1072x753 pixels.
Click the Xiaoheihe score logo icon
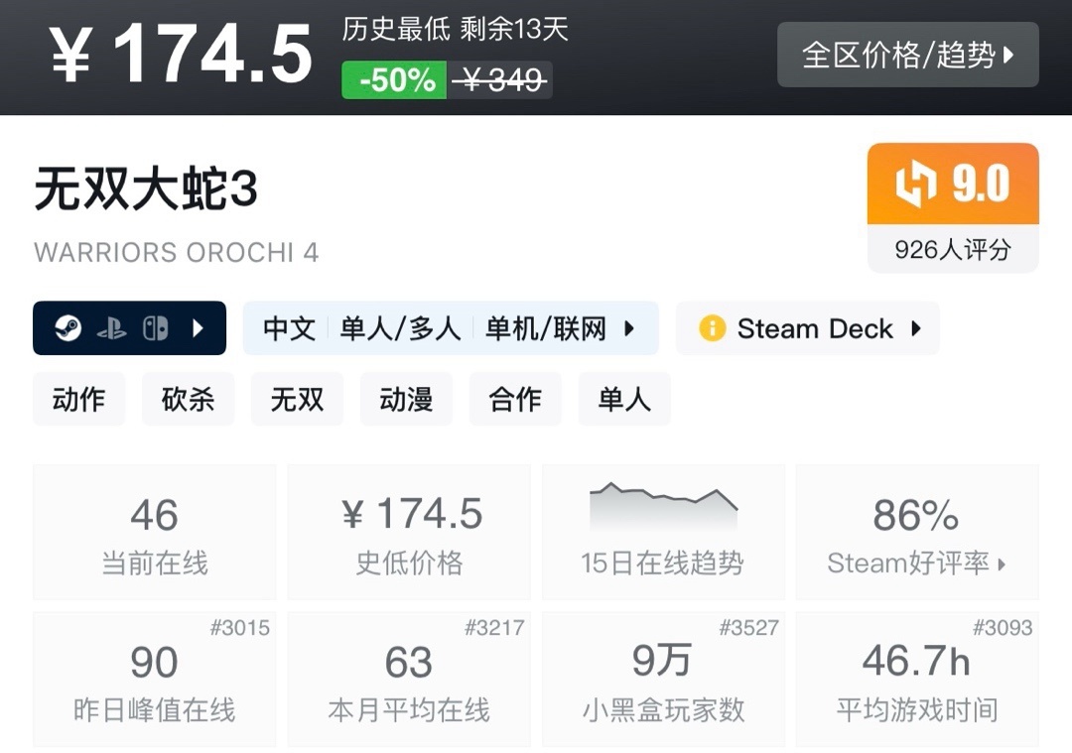(x=915, y=185)
